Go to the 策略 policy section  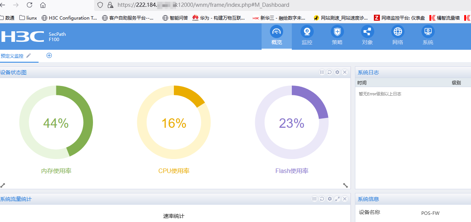[x=337, y=36]
